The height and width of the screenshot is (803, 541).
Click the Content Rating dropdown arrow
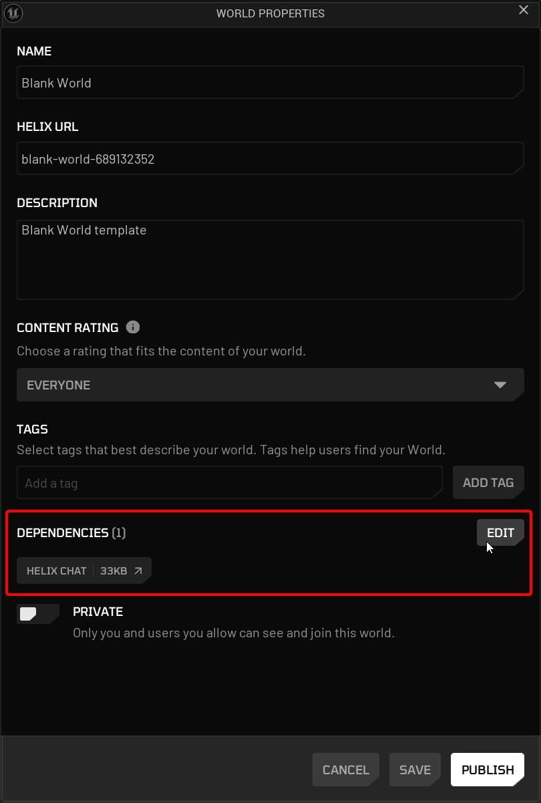500,385
